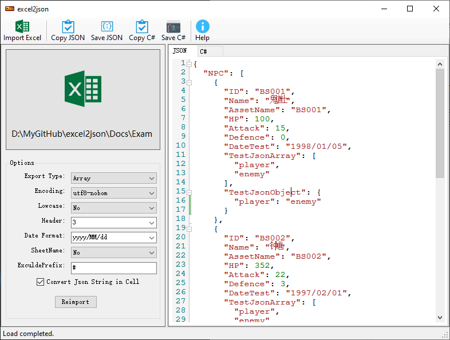Click the "NPC" key on line 2
This screenshot has height=340, width=450.
(216, 73)
